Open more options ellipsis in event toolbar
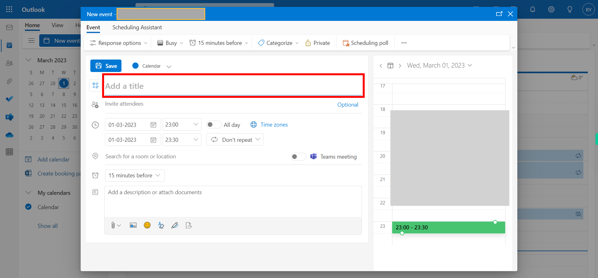The image size is (598, 278). point(404,43)
